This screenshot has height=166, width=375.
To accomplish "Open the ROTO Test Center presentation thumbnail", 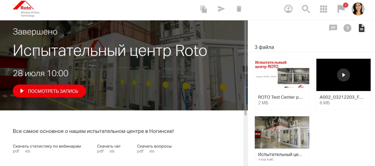I will tap(282, 75).
